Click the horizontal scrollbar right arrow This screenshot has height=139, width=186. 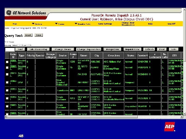(182, 117)
